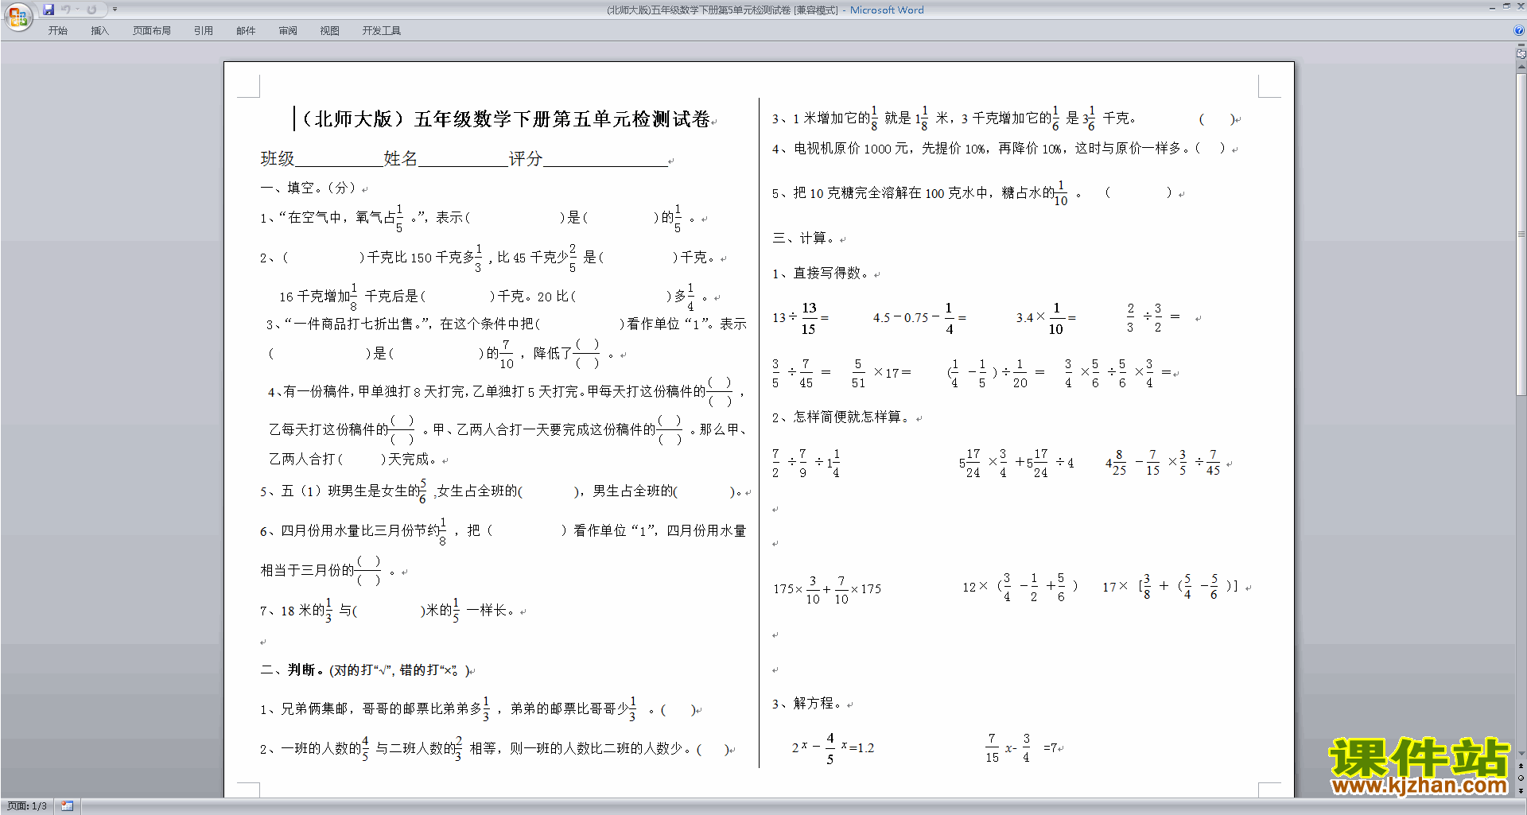Viewport: 1527px width, 815px height.
Task: Open the 开发工具 ribbon tab
Action: 382,31
